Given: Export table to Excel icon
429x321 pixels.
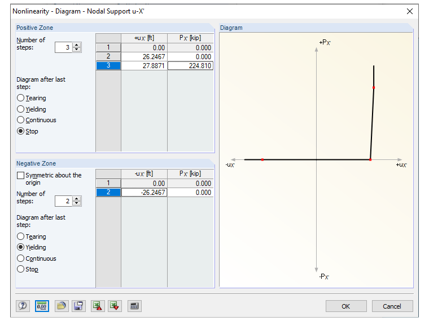Looking at the screenshot, I should [x=98, y=306].
